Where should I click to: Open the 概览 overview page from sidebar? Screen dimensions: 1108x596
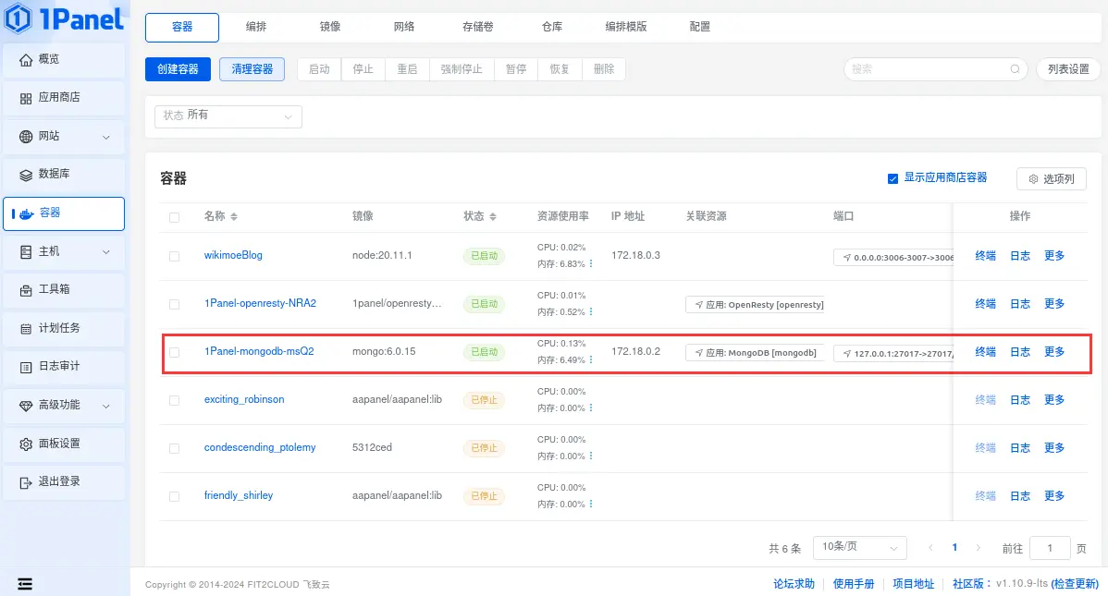click(x=55, y=59)
